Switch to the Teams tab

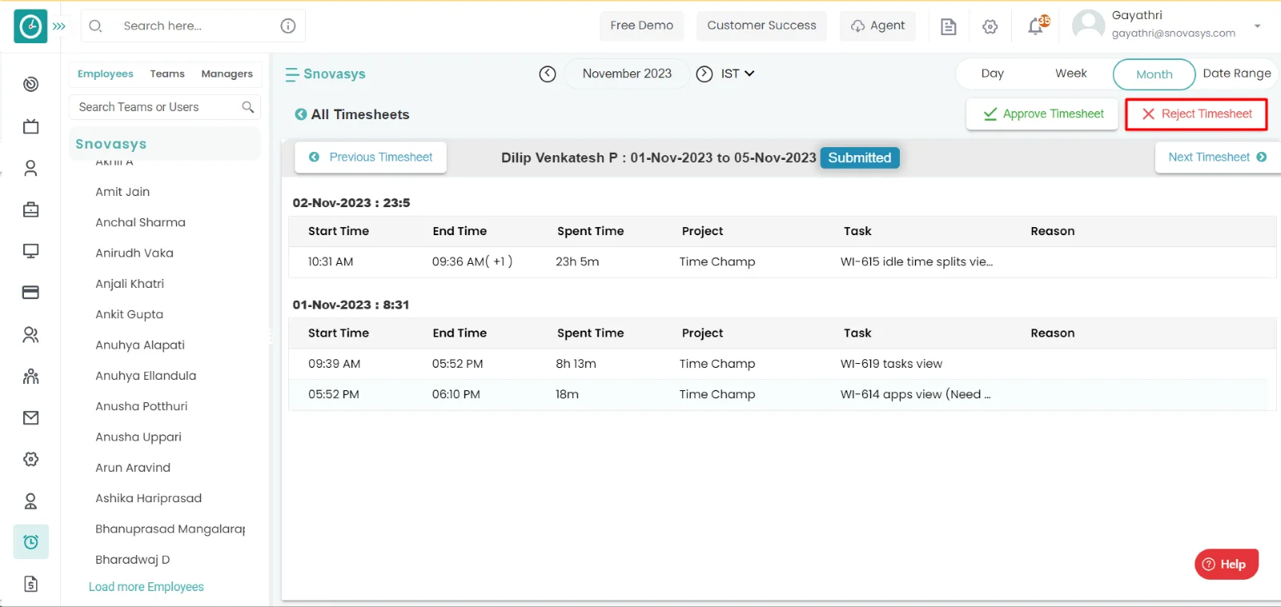[167, 74]
